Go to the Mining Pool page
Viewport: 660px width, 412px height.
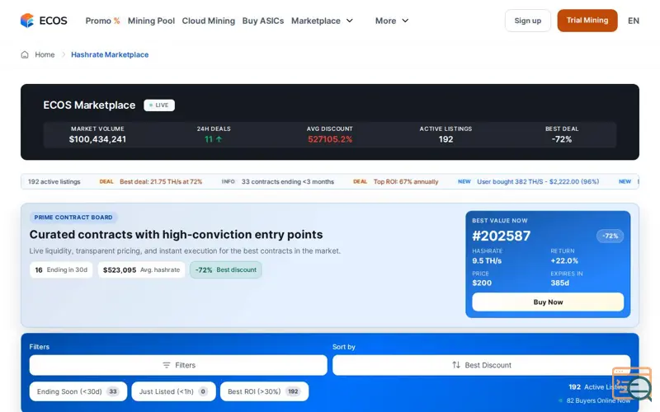pos(151,21)
